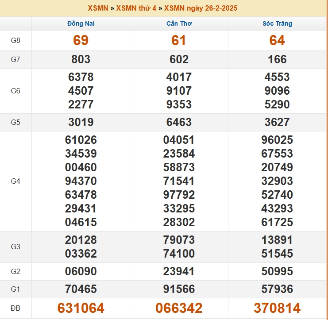Click the G8 number 64 for Sóc Trăng

(x=277, y=40)
